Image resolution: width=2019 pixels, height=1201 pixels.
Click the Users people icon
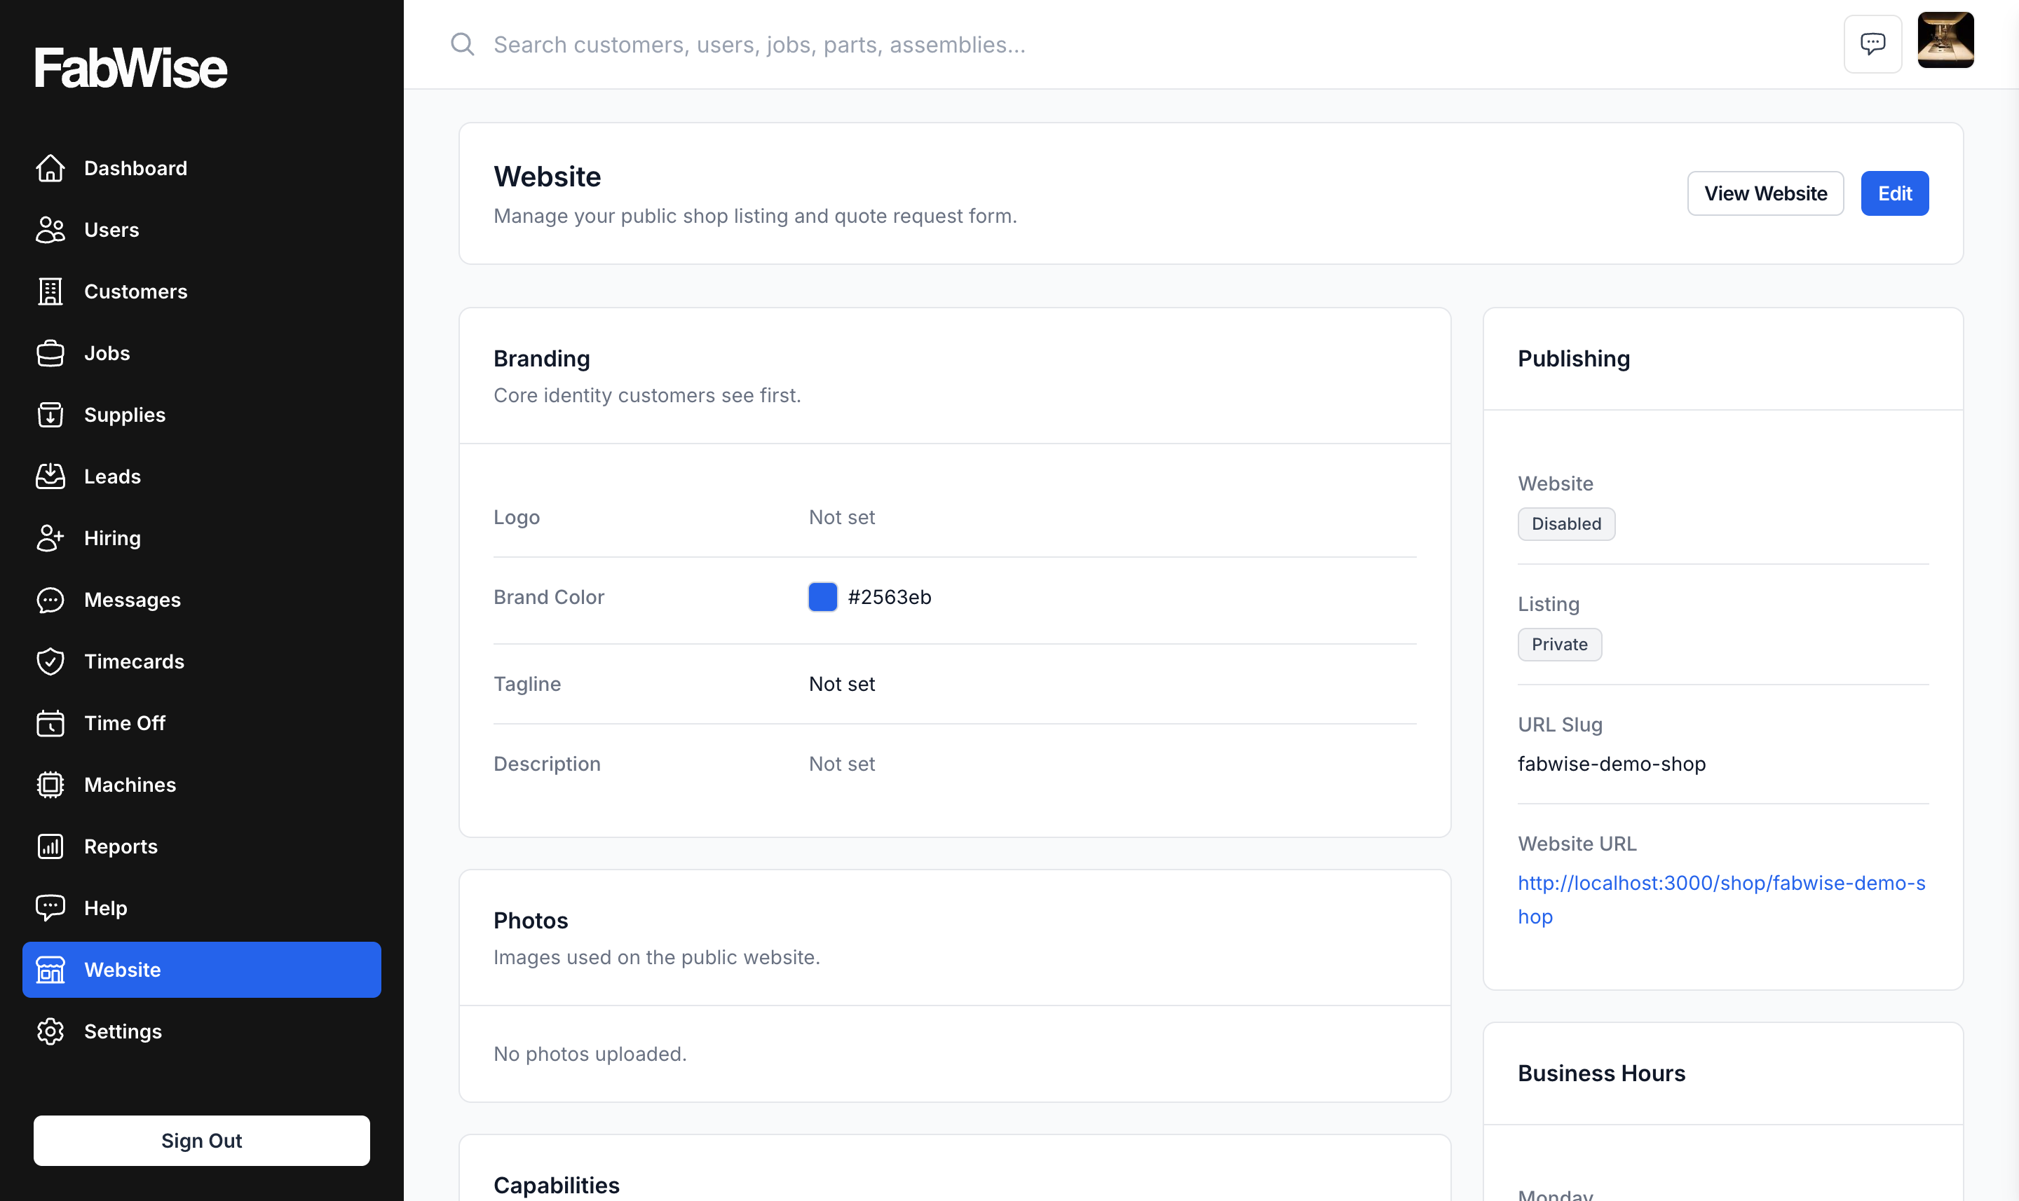pos(50,230)
